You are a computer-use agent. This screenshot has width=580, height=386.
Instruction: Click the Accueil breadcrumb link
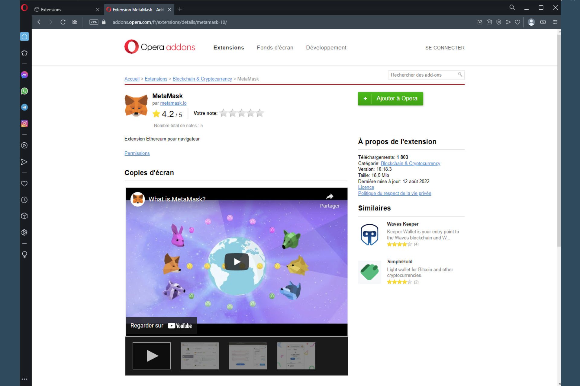(132, 79)
